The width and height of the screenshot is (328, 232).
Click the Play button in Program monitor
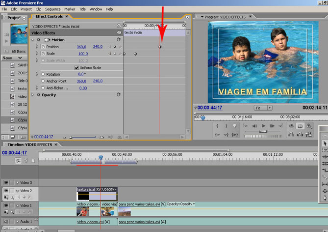[x=263, y=126]
